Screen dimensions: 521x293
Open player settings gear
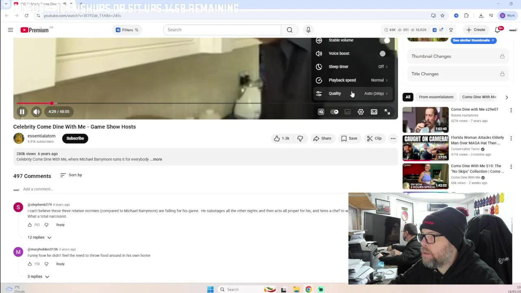[x=361, y=112]
